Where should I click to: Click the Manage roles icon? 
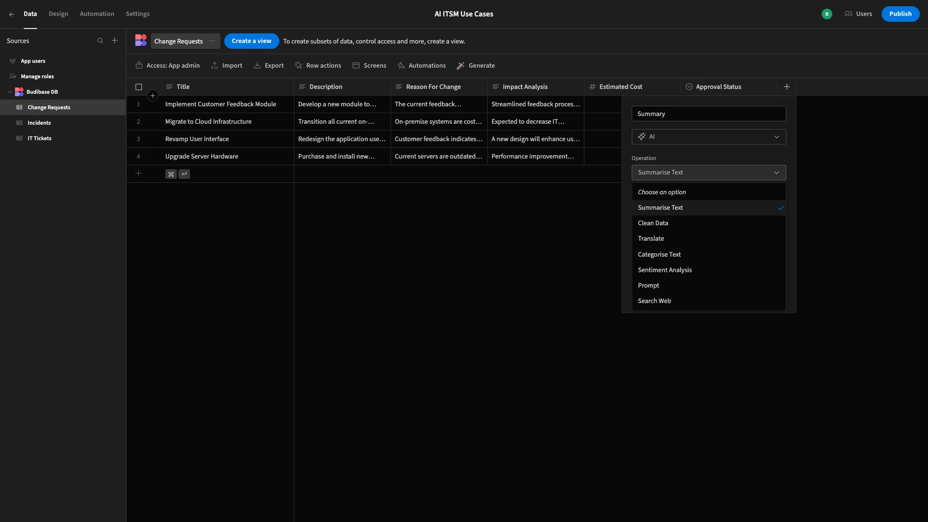(13, 76)
